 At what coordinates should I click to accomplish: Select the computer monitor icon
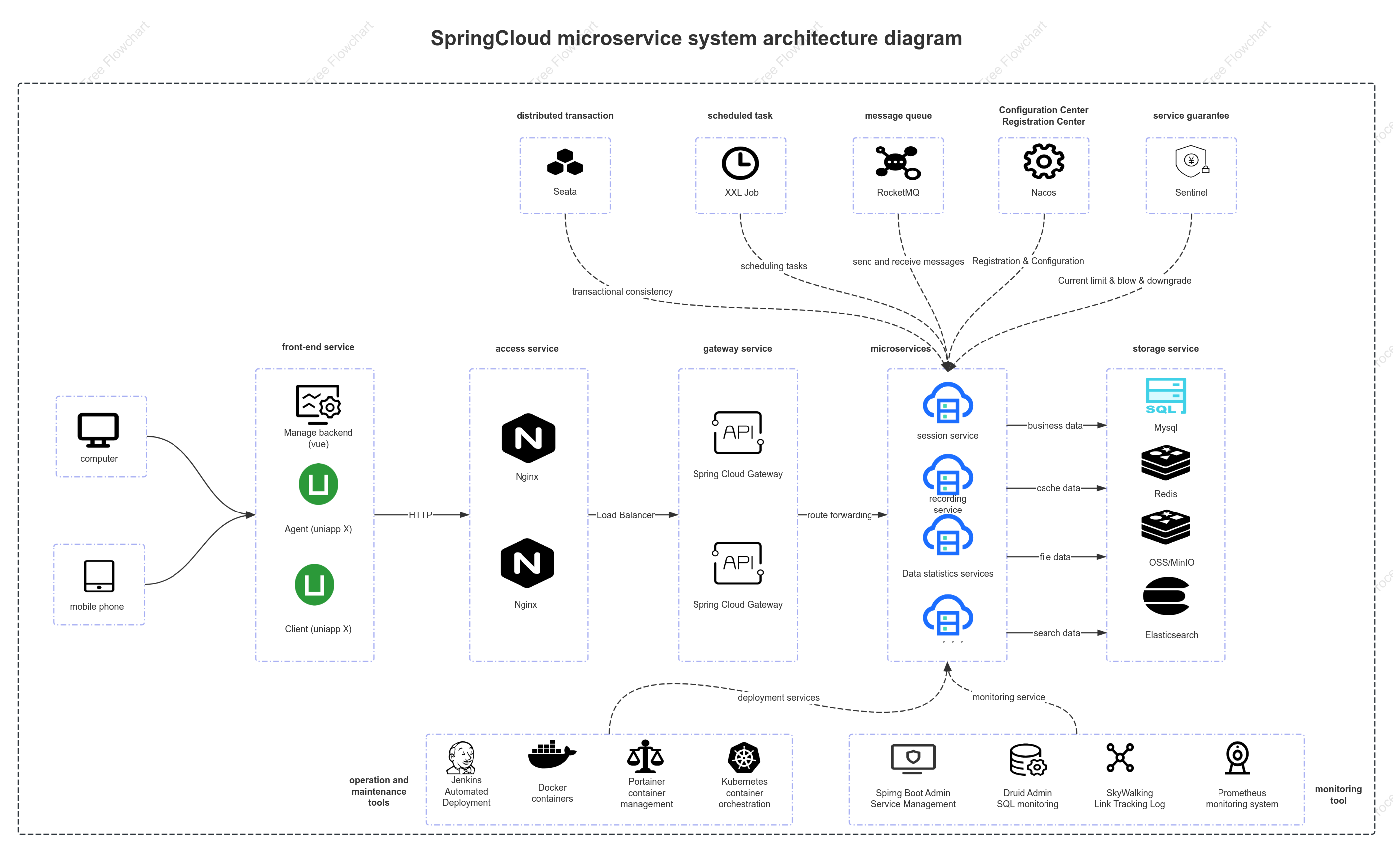pyautogui.click(x=98, y=430)
